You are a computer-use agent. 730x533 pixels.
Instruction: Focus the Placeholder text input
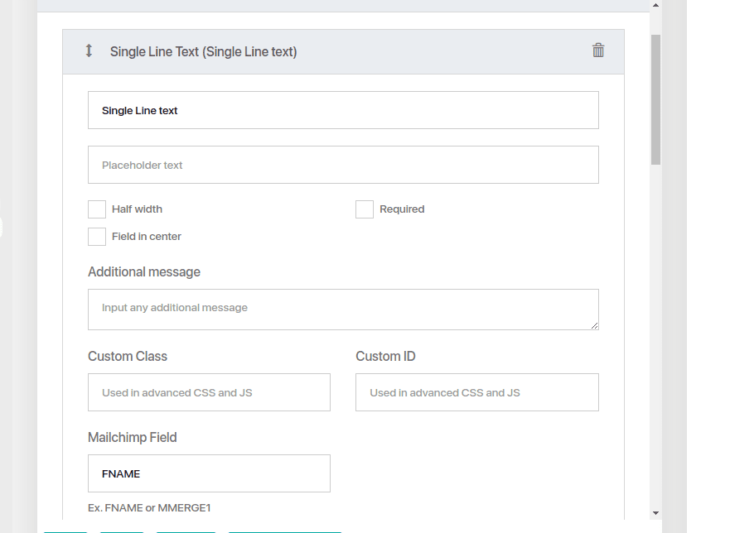(343, 165)
